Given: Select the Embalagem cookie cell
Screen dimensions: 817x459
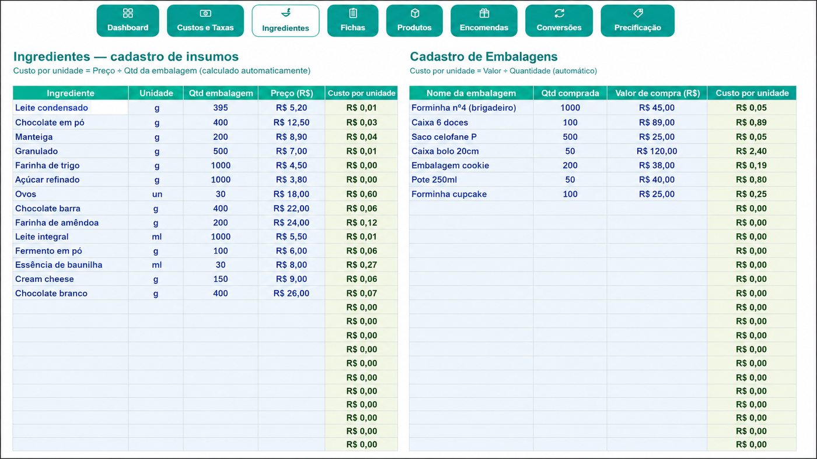Looking at the screenshot, I should pyautogui.click(x=472, y=165).
